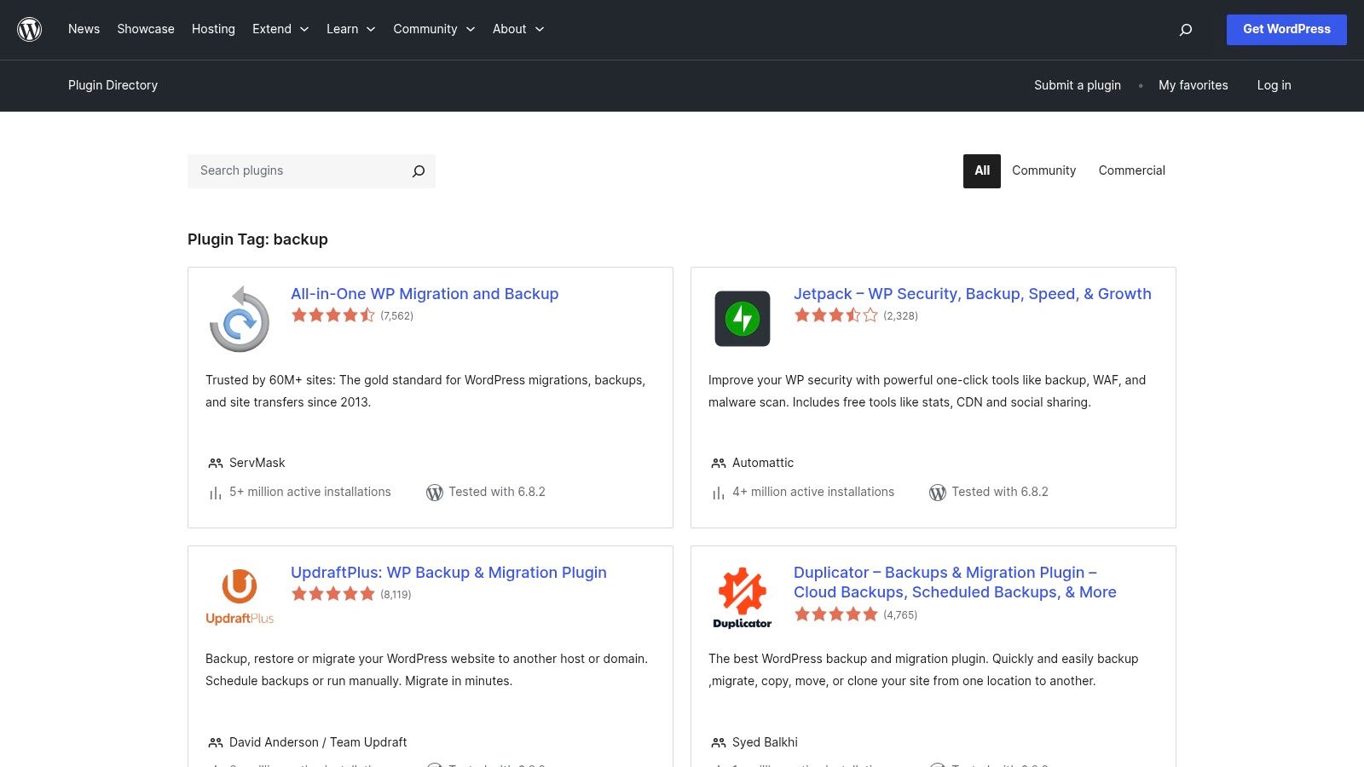Image resolution: width=1364 pixels, height=767 pixels.
Task: Go to the Showcase page
Action: (x=146, y=29)
